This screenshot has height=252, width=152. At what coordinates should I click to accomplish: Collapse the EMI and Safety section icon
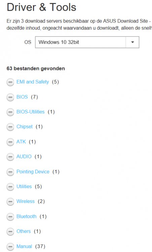(10, 82)
